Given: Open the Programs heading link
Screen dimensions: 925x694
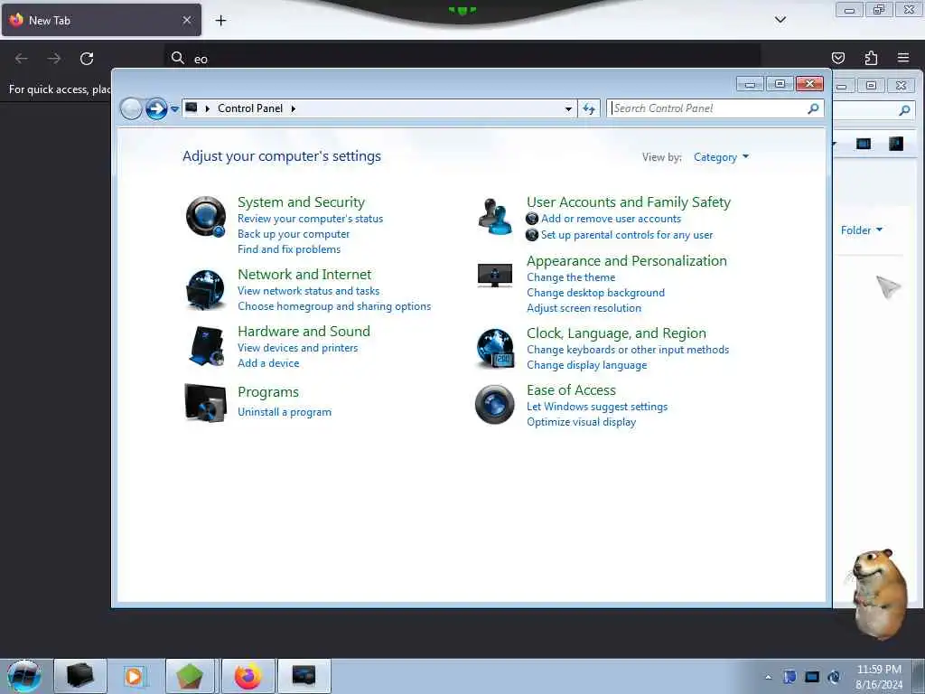Looking at the screenshot, I should [x=267, y=392].
